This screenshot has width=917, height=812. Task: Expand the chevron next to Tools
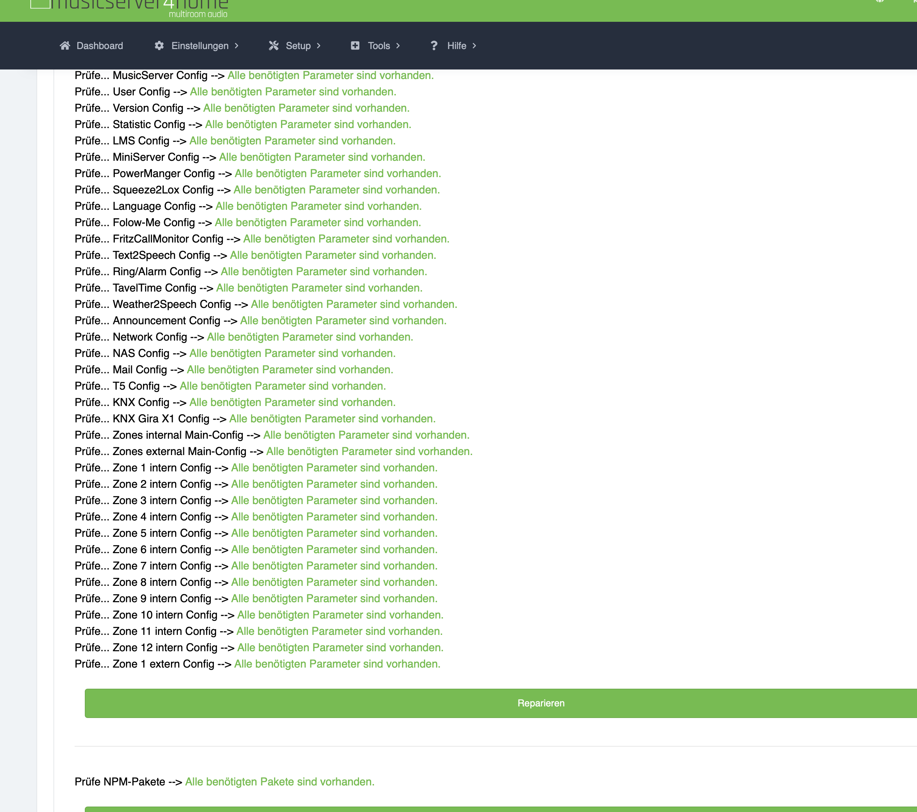click(398, 46)
